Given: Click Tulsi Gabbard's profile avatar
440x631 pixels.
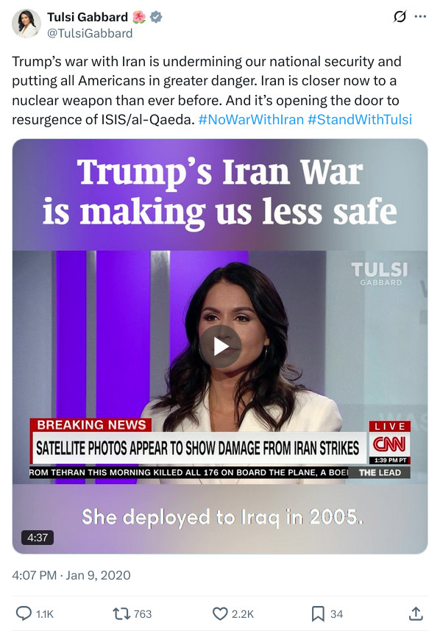Looking at the screenshot, I should (26, 24).
